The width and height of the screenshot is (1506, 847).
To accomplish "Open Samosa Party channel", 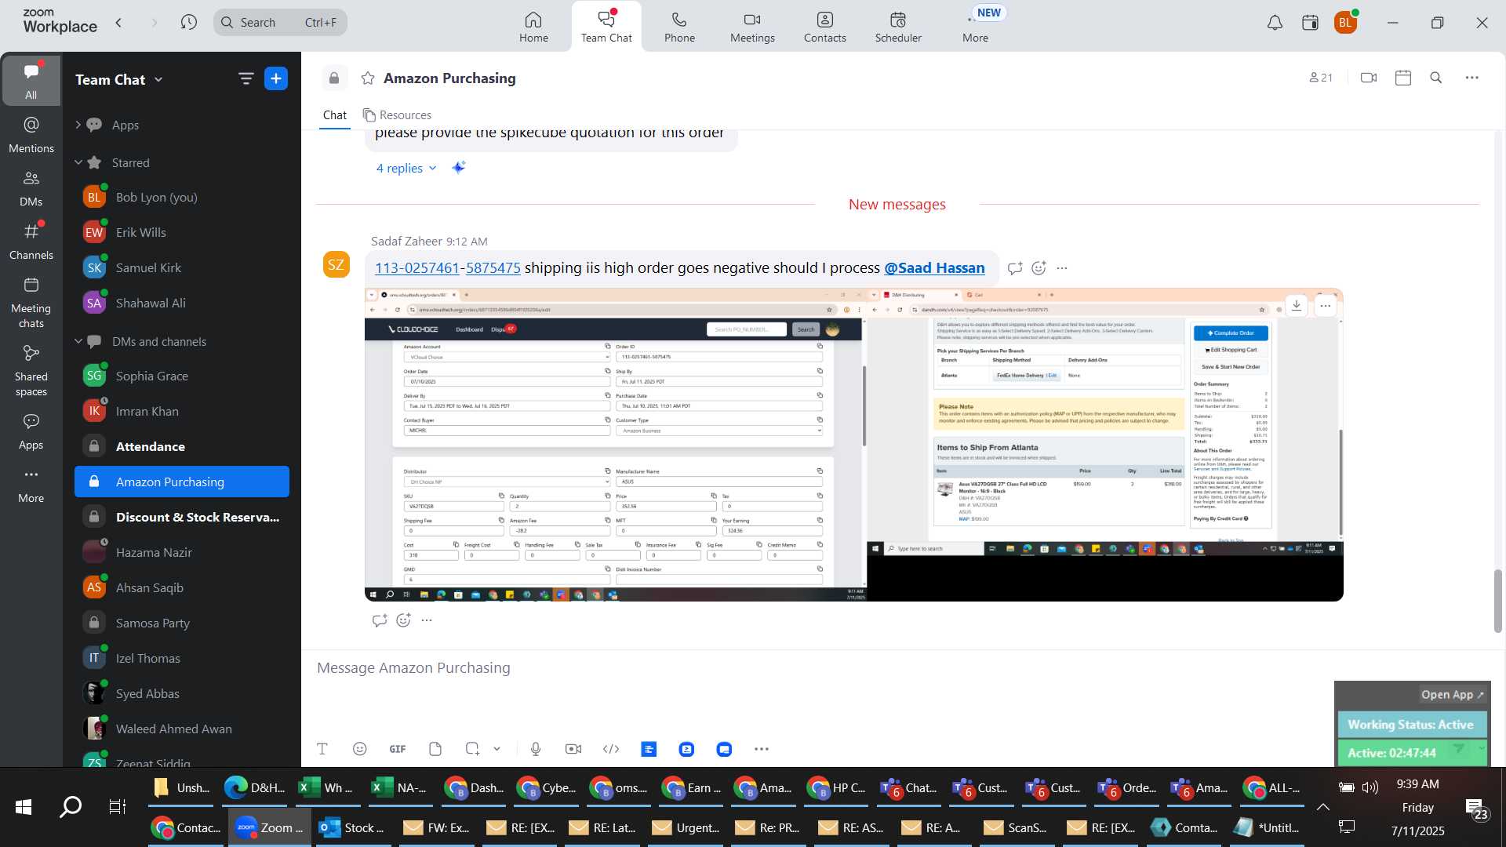I will point(182,623).
